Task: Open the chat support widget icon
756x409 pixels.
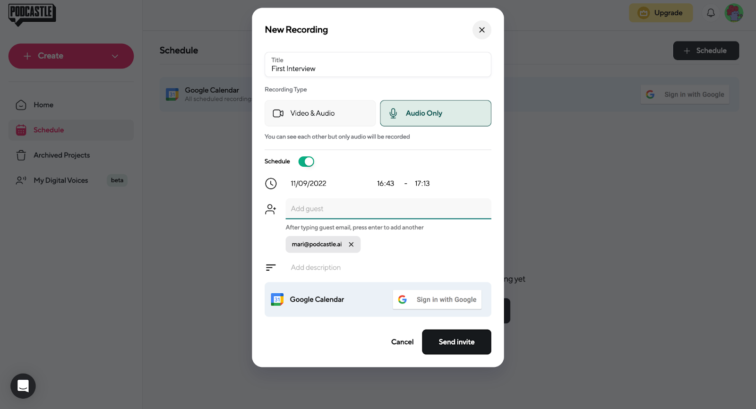Action: click(x=23, y=386)
